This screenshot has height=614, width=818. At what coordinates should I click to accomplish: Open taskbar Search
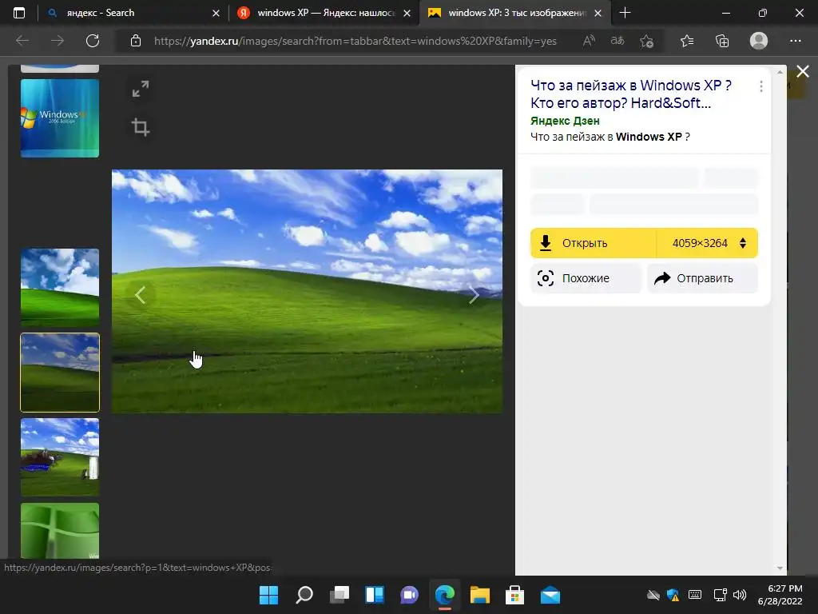pyautogui.click(x=304, y=595)
